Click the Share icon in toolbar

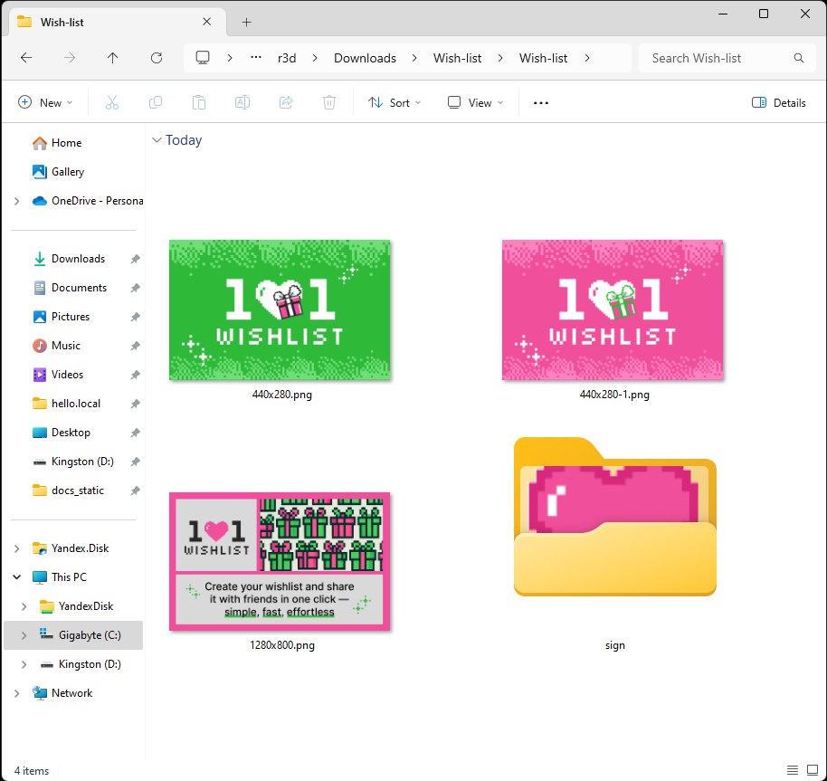click(x=286, y=103)
